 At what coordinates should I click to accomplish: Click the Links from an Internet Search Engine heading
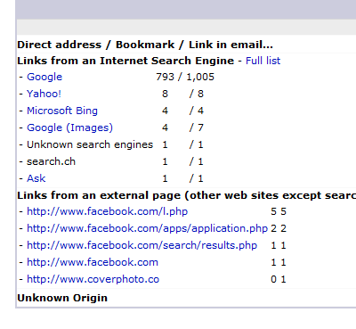pyautogui.click(x=125, y=61)
